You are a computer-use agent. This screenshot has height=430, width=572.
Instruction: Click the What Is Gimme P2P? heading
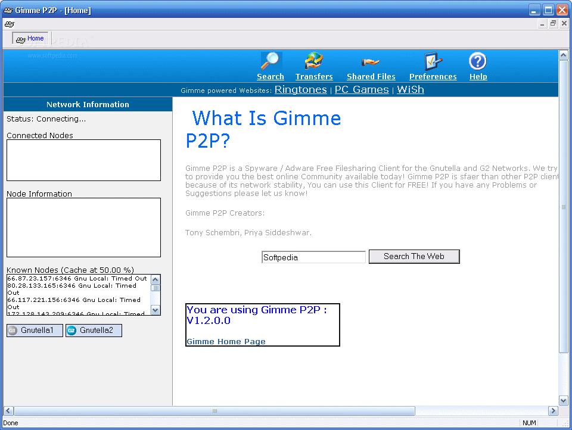pyautogui.click(x=263, y=129)
